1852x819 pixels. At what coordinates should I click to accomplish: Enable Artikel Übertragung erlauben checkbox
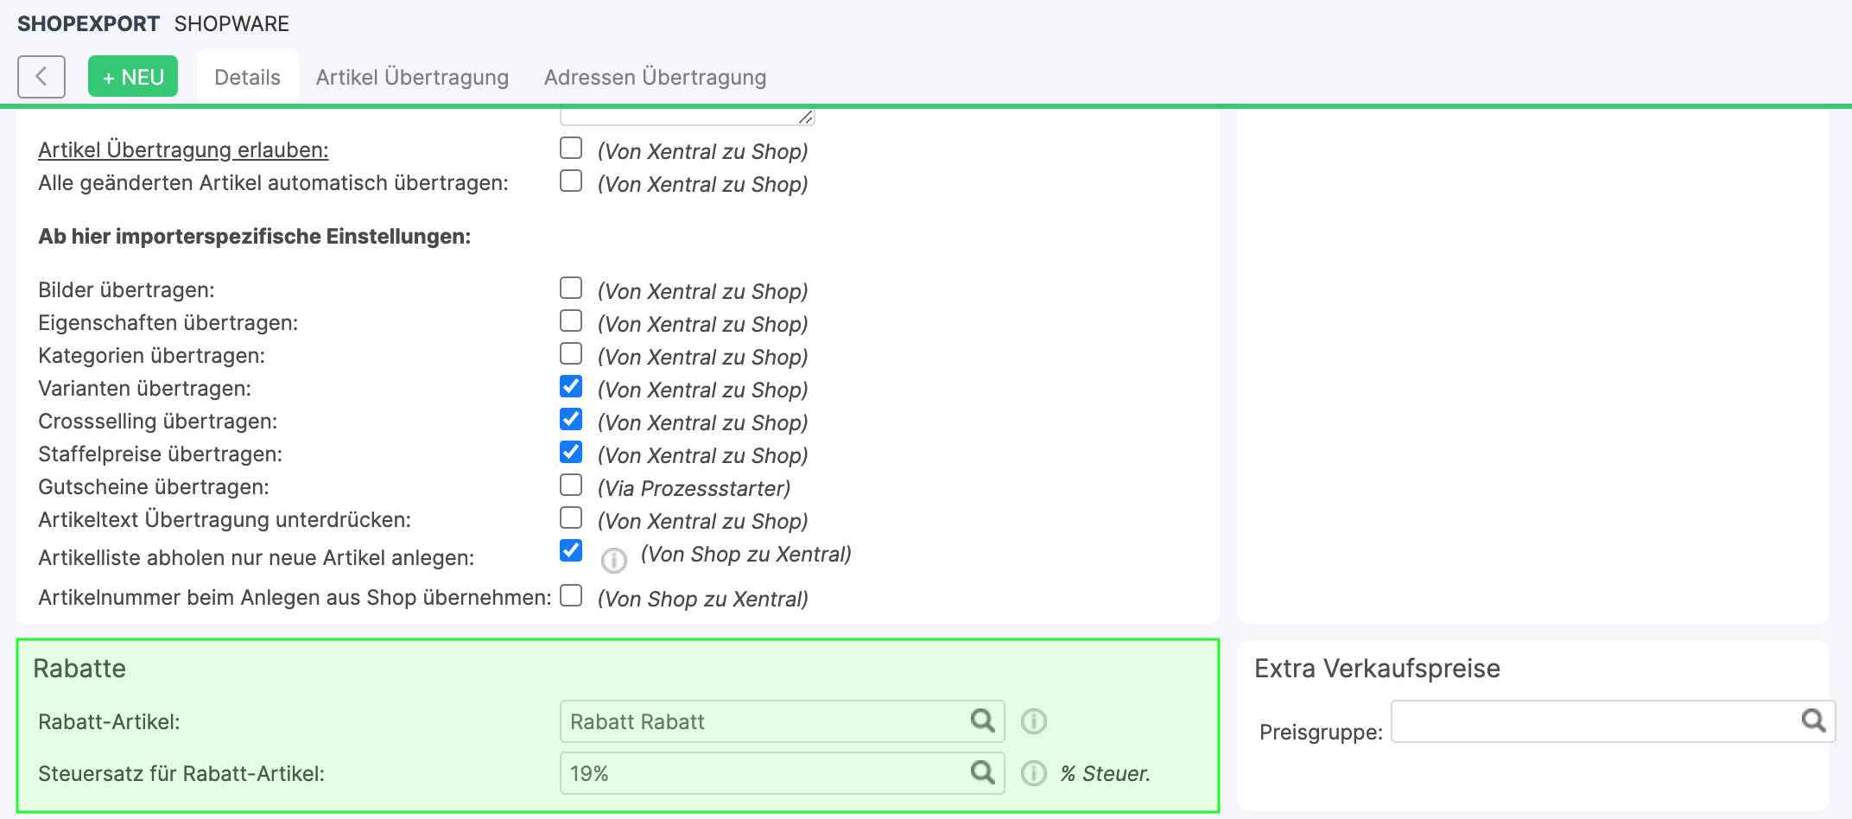tap(571, 148)
